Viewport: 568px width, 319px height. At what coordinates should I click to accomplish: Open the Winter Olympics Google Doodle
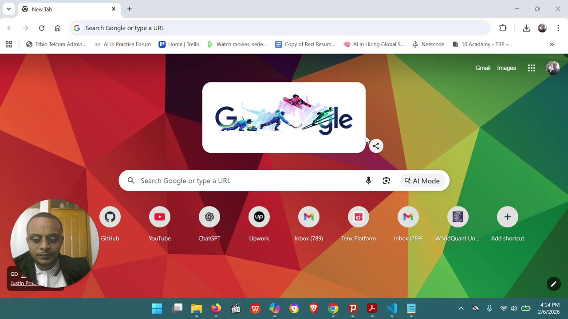coord(284,117)
